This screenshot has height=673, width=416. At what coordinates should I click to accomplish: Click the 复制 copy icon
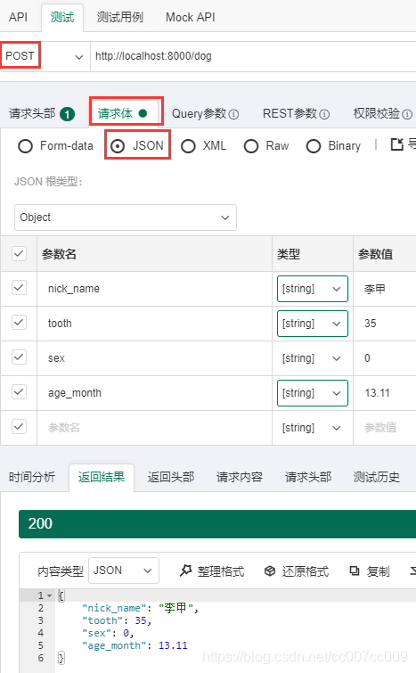[x=355, y=570]
